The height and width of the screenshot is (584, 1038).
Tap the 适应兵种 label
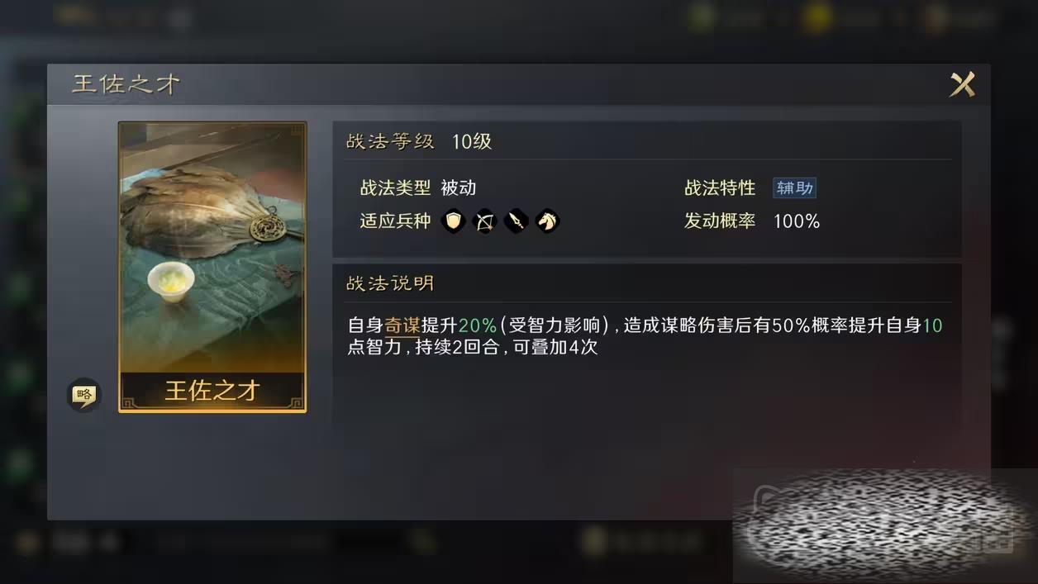point(395,221)
